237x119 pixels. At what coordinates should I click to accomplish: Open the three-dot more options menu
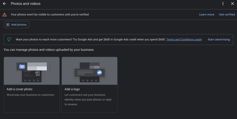click(x=223, y=4)
